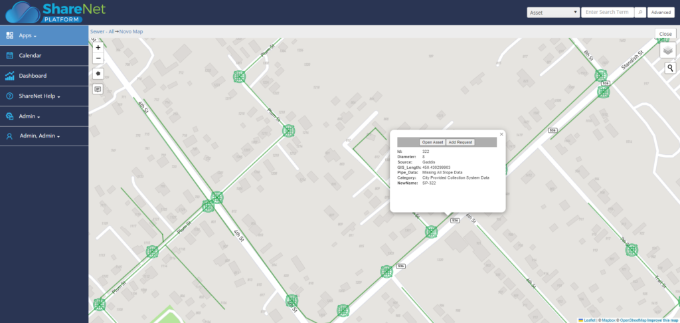Click the OpenStreetMap attribution link
The image size is (680, 323).
(x=633, y=320)
